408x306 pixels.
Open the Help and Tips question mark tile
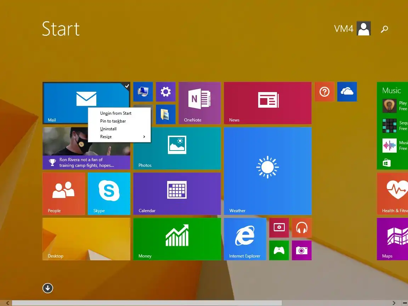(x=324, y=92)
